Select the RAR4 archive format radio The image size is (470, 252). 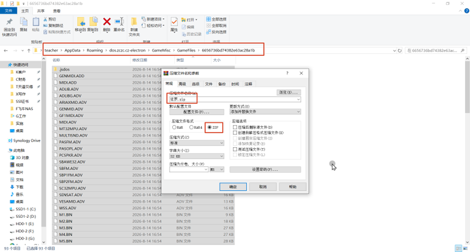191,127
